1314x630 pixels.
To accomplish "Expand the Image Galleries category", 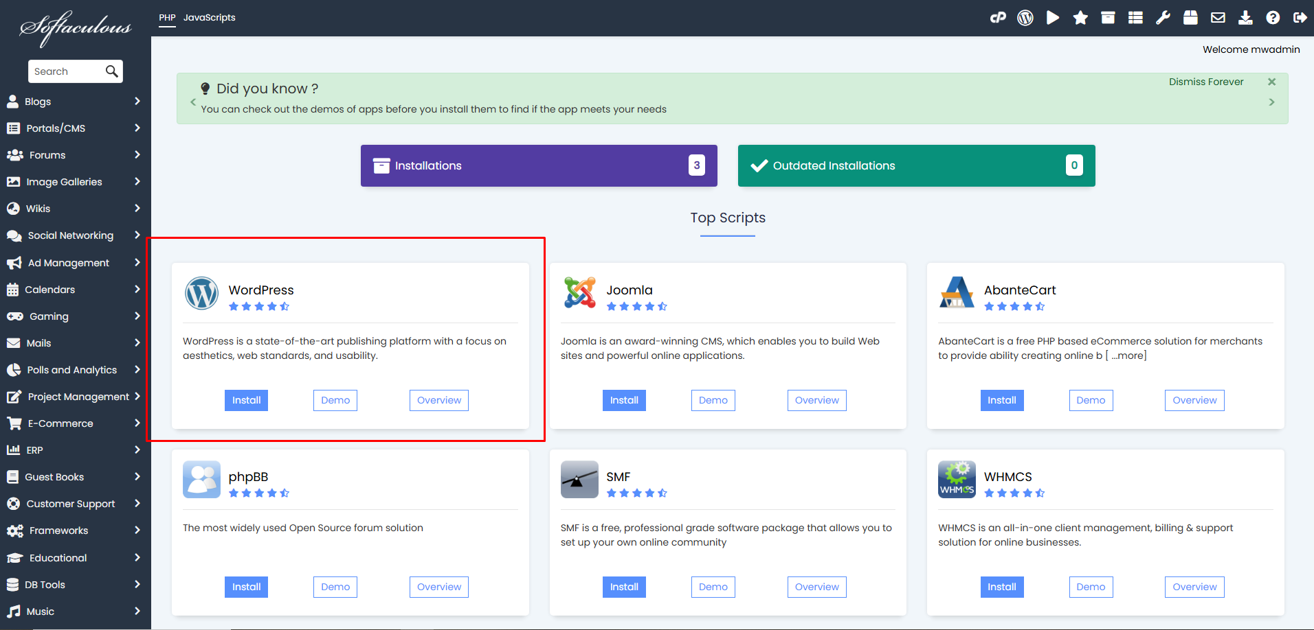I will (137, 182).
